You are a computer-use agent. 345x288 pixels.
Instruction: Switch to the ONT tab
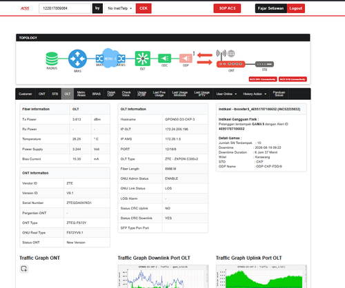tap(42, 94)
